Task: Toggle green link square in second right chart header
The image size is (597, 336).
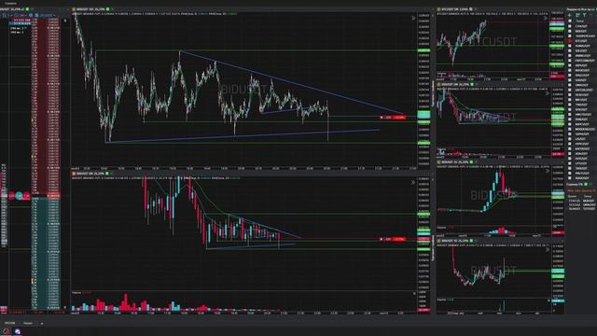Action: click(472, 85)
